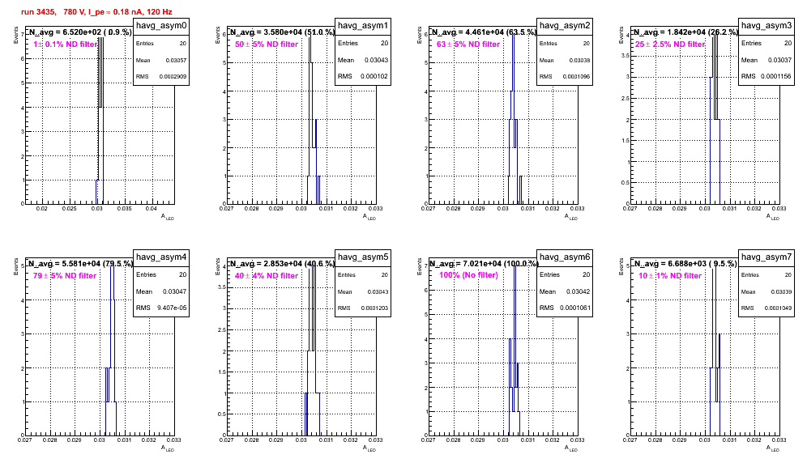Select the 'N_avg = 2.853e+04 (40.6.%)' label
The width and height of the screenshot is (807, 463).
282,263
